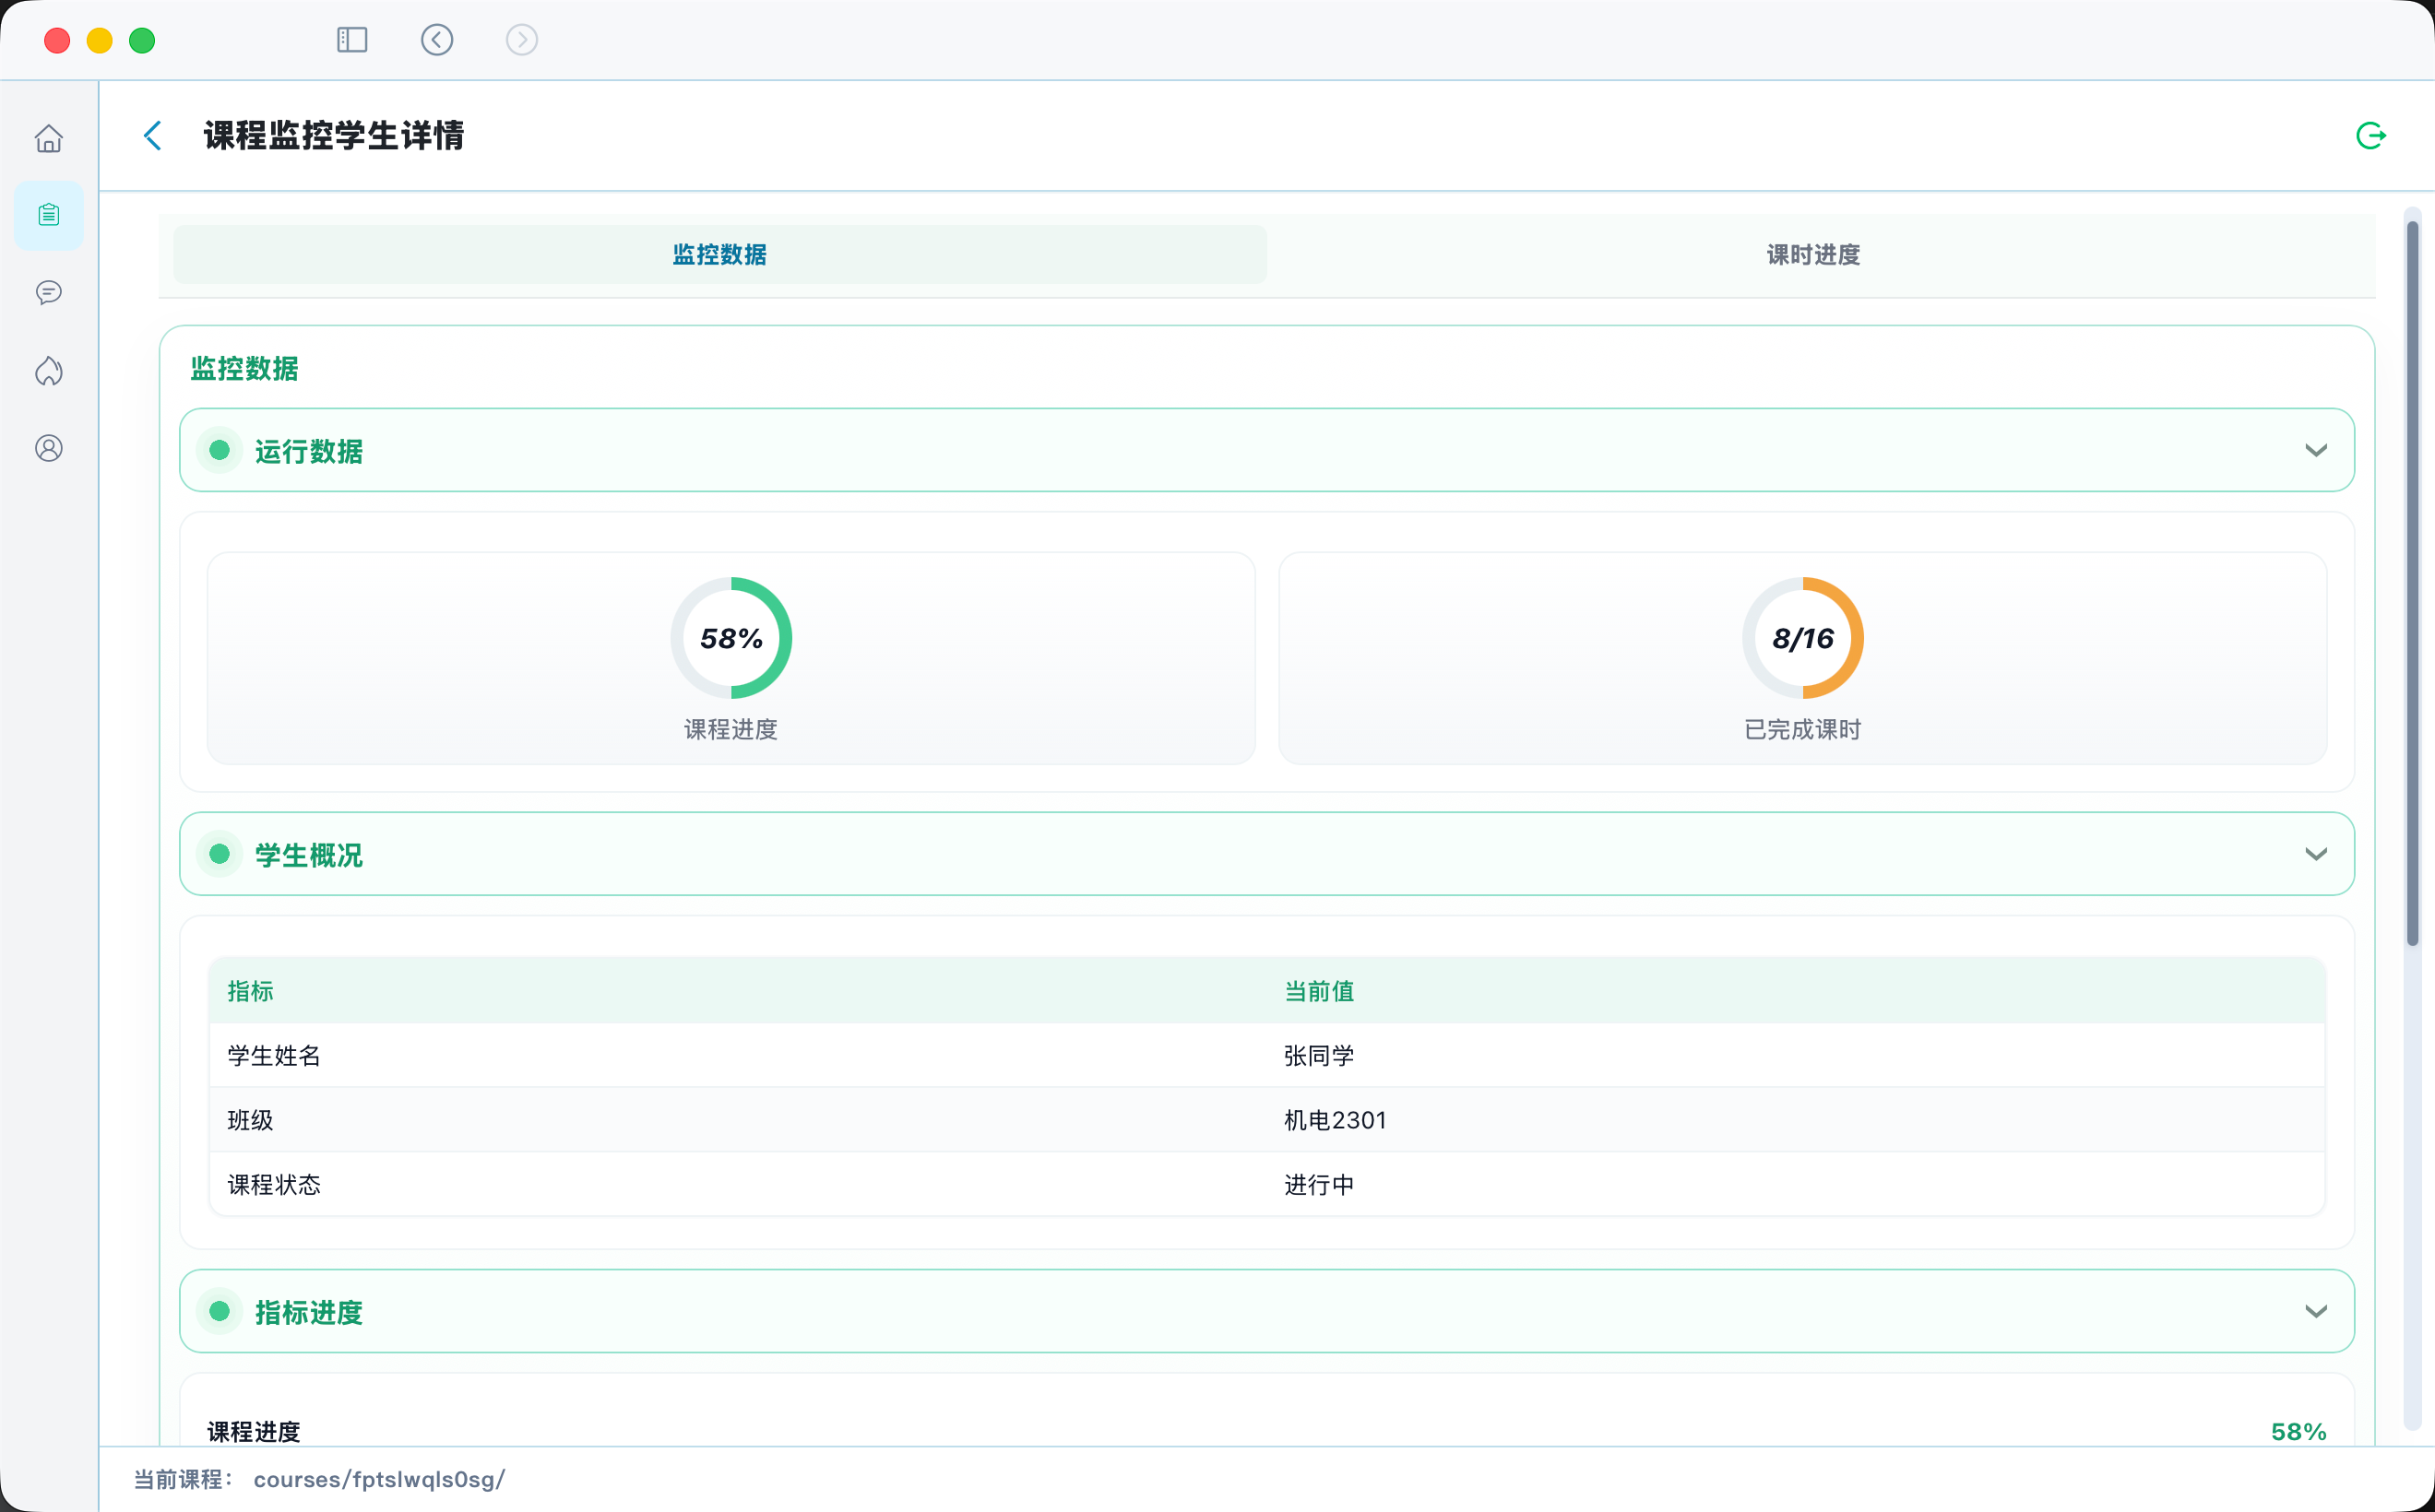2435x1512 pixels.
Task: Switch to 监控数据 tab
Action: coord(720,255)
